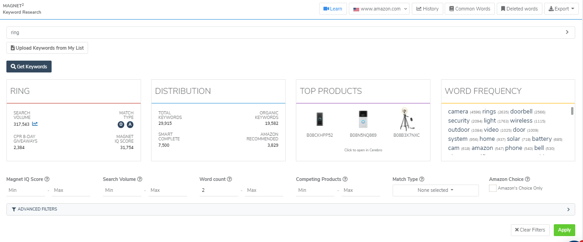583x242 pixels.
Task: Click the Magnet IQ Score help icon
Action: [x=47, y=180]
